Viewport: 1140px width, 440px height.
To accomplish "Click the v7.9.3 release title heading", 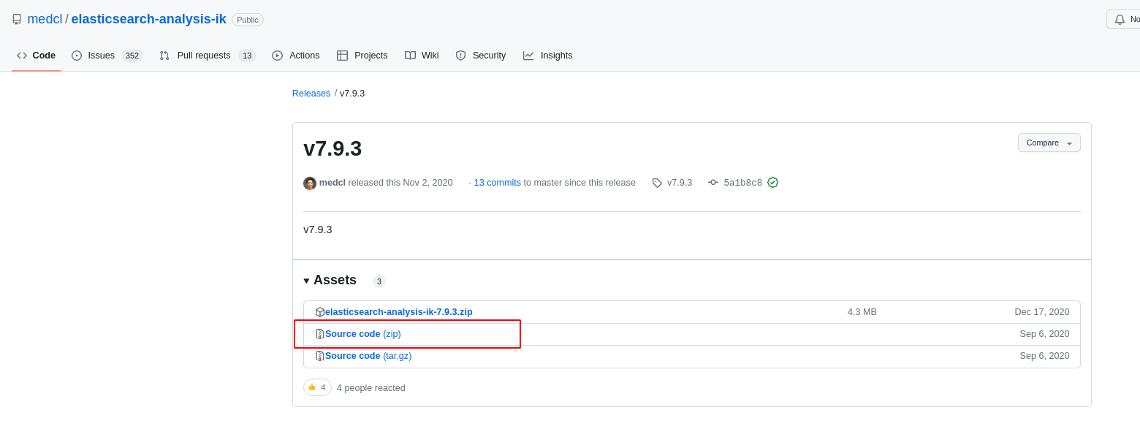I will [x=332, y=148].
